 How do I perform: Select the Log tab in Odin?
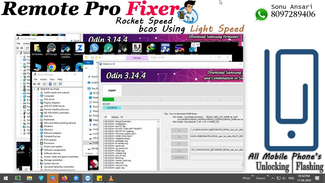click(105, 117)
